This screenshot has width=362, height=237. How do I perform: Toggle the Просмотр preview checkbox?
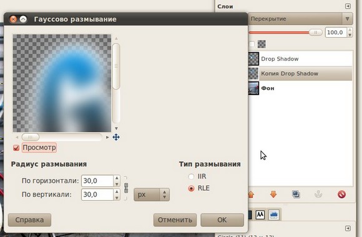pyautogui.click(x=16, y=147)
